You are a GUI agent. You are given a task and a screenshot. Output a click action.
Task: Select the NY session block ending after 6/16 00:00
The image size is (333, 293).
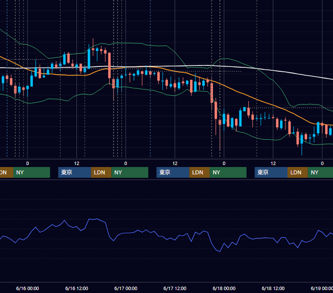point(31,172)
